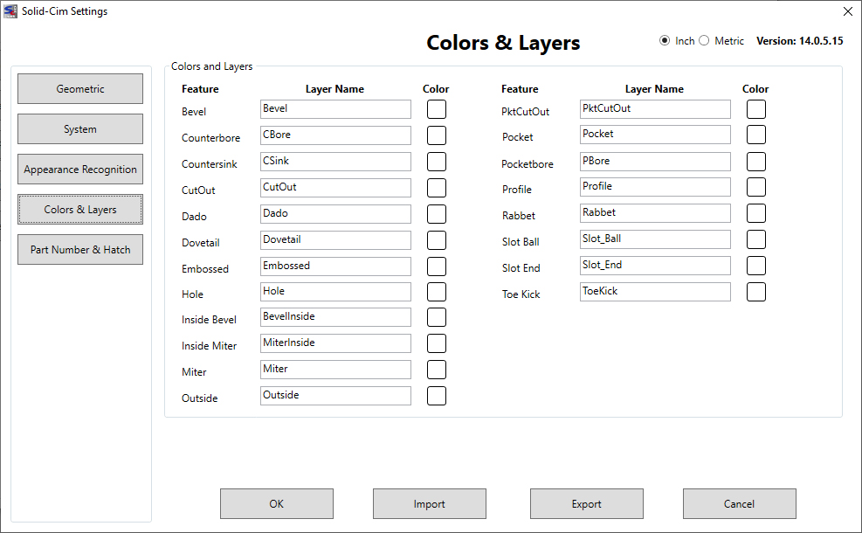Pick the color for the Countersink feature
The height and width of the screenshot is (533, 862).
pyautogui.click(x=437, y=162)
